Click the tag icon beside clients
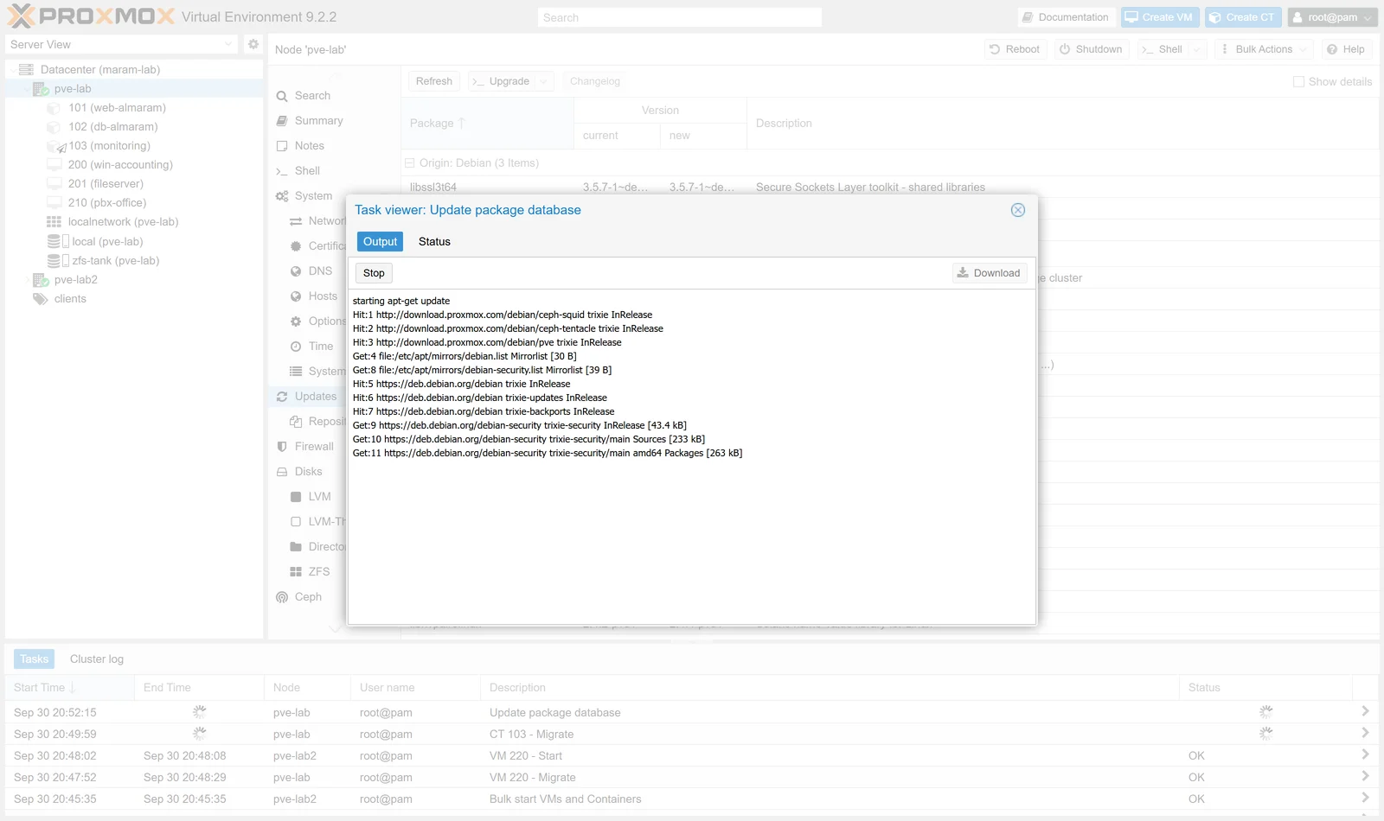The height and width of the screenshot is (821, 1384). 40,299
